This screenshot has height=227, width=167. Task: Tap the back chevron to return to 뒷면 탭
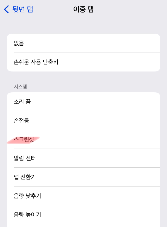click(x=6, y=9)
